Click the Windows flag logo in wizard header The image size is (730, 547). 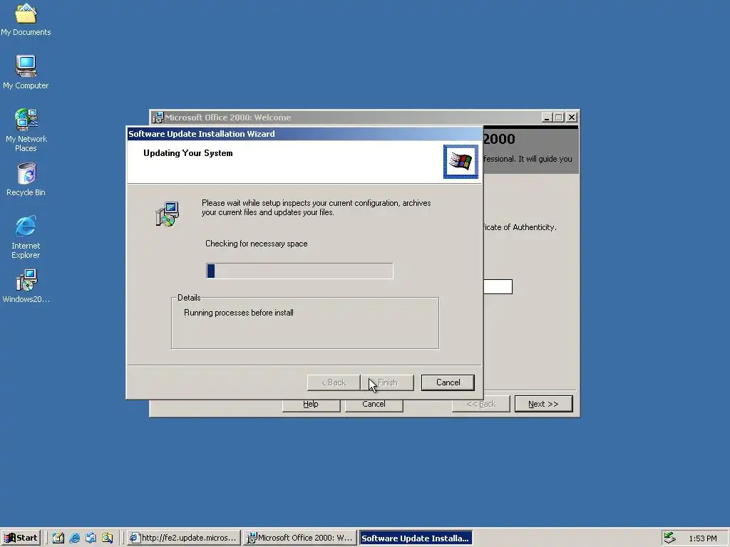click(x=461, y=162)
